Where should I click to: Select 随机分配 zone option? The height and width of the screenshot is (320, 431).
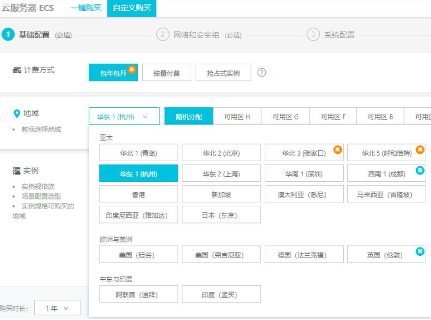pyautogui.click(x=189, y=117)
